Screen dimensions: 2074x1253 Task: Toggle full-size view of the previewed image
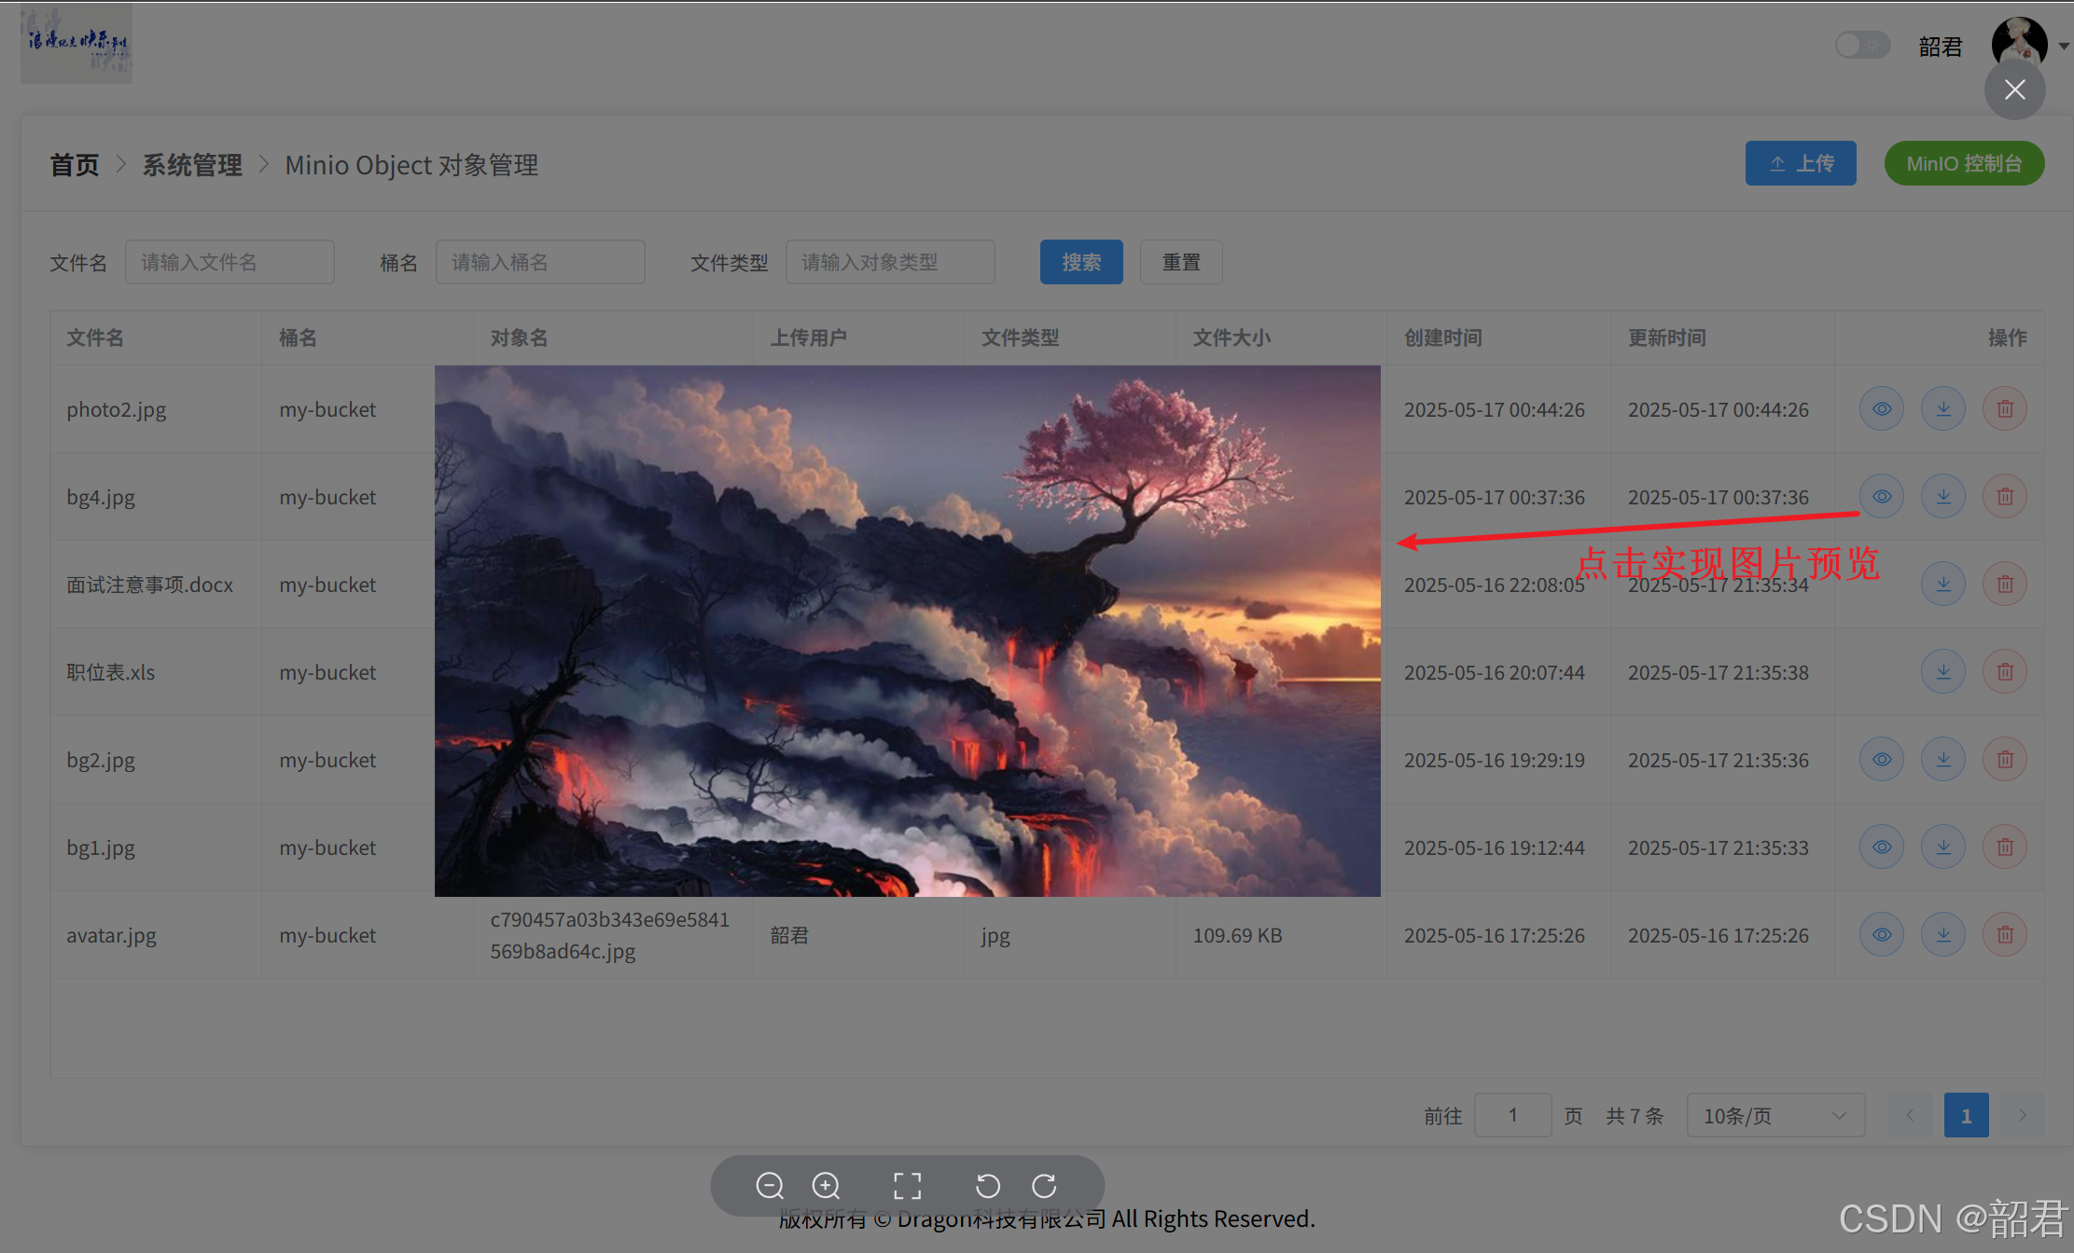907,1186
